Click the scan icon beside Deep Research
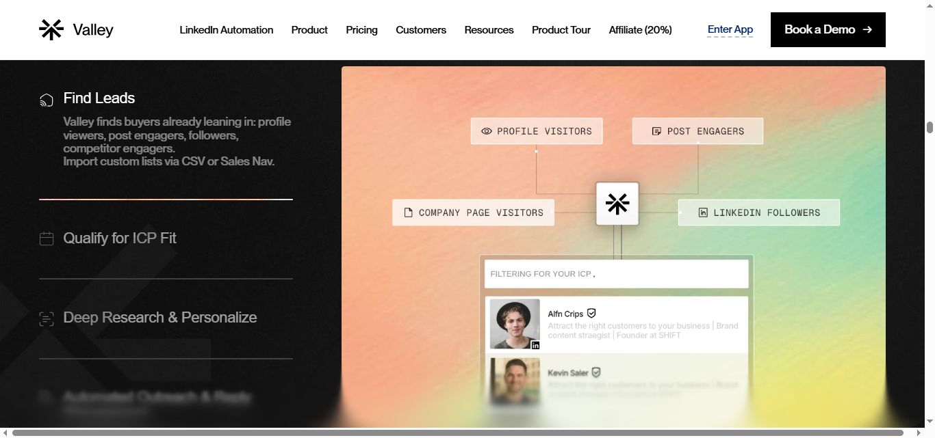The height and width of the screenshot is (438, 935). click(x=47, y=318)
